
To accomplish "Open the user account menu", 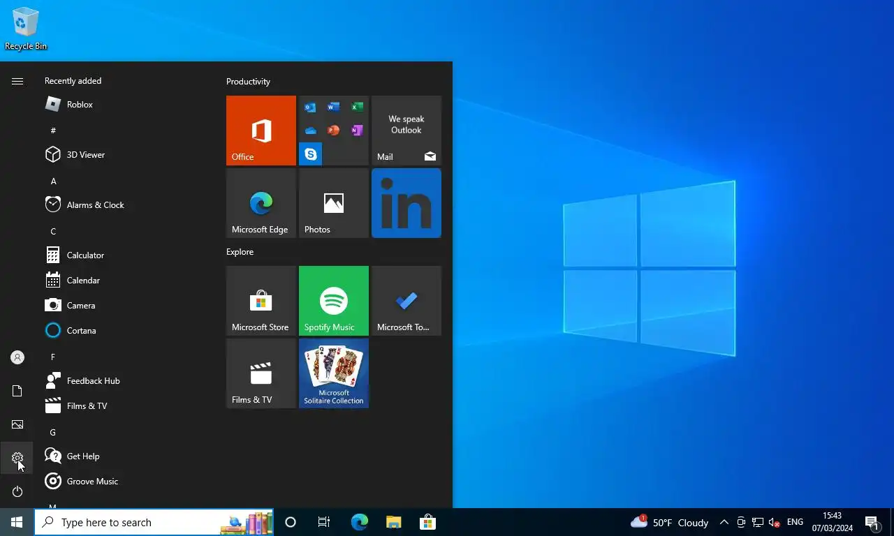I will click(17, 357).
